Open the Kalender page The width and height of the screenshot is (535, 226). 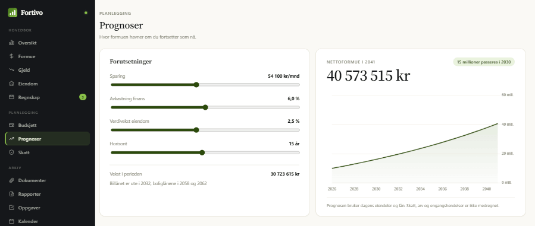click(x=48, y=221)
